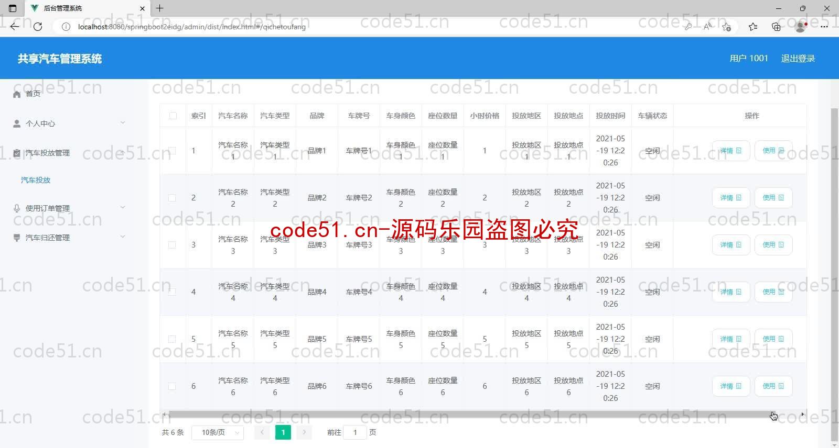The height and width of the screenshot is (448, 839).
Task: Open 详情 for 汽车名称5 row
Action: coord(731,339)
